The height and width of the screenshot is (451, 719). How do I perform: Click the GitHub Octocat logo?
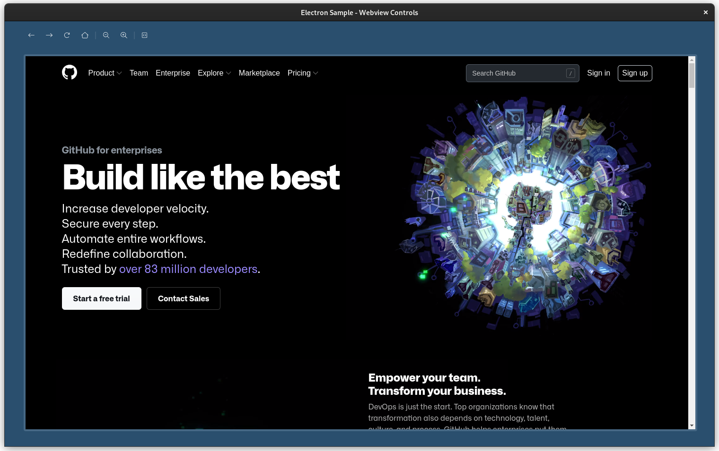[x=70, y=72]
